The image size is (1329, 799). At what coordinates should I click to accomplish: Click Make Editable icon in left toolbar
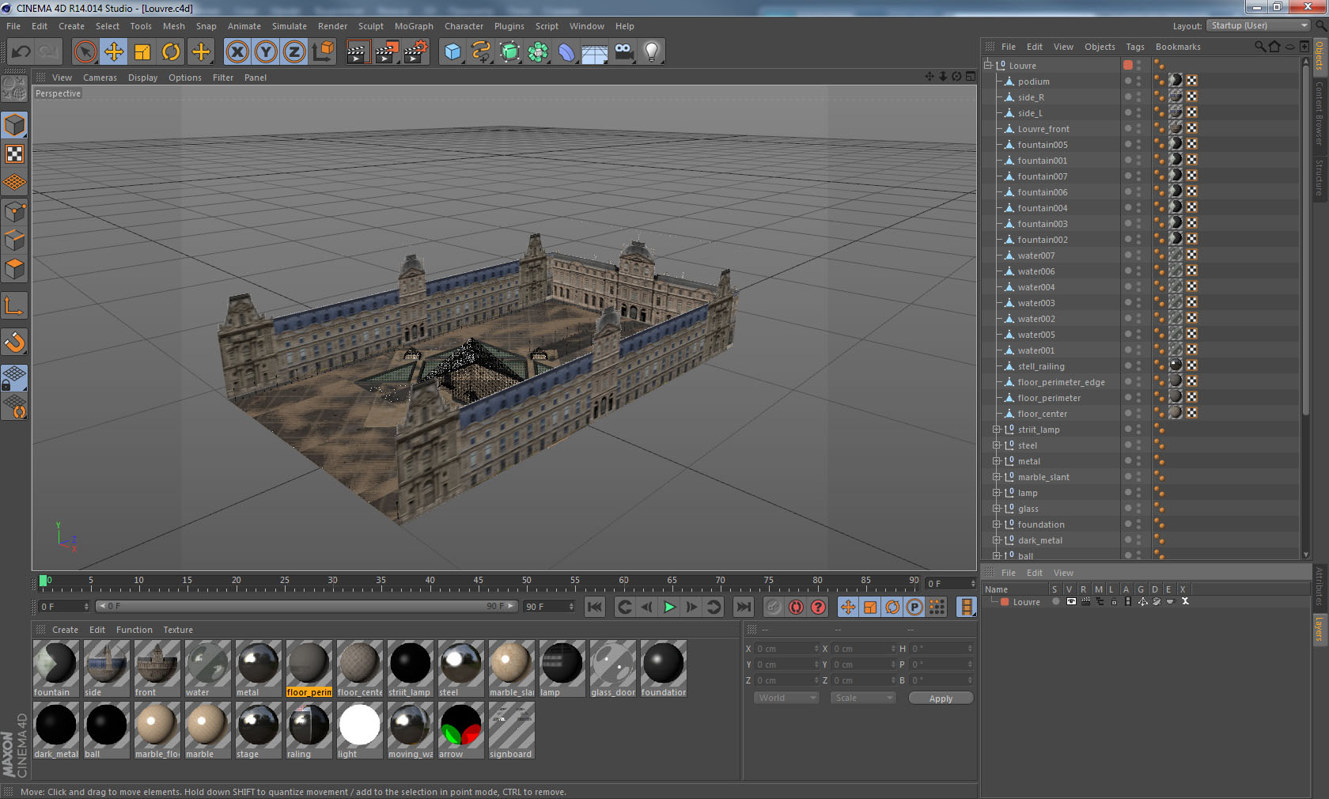[14, 89]
